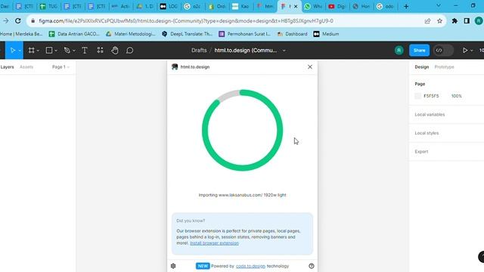Click the address bar URL

pyautogui.click(x=186, y=21)
